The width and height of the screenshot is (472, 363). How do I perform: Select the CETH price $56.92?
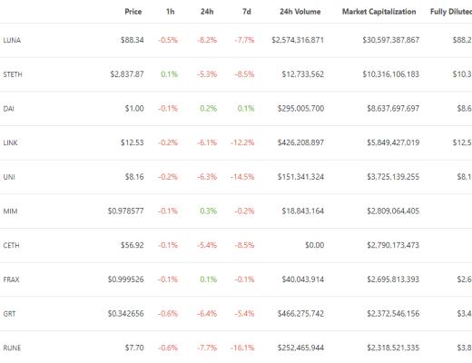click(x=133, y=245)
